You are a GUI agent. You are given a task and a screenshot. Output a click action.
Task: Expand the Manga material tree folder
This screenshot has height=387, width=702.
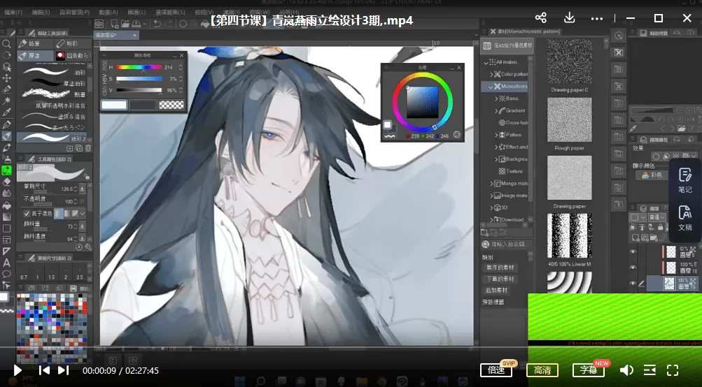coord(493,184)
